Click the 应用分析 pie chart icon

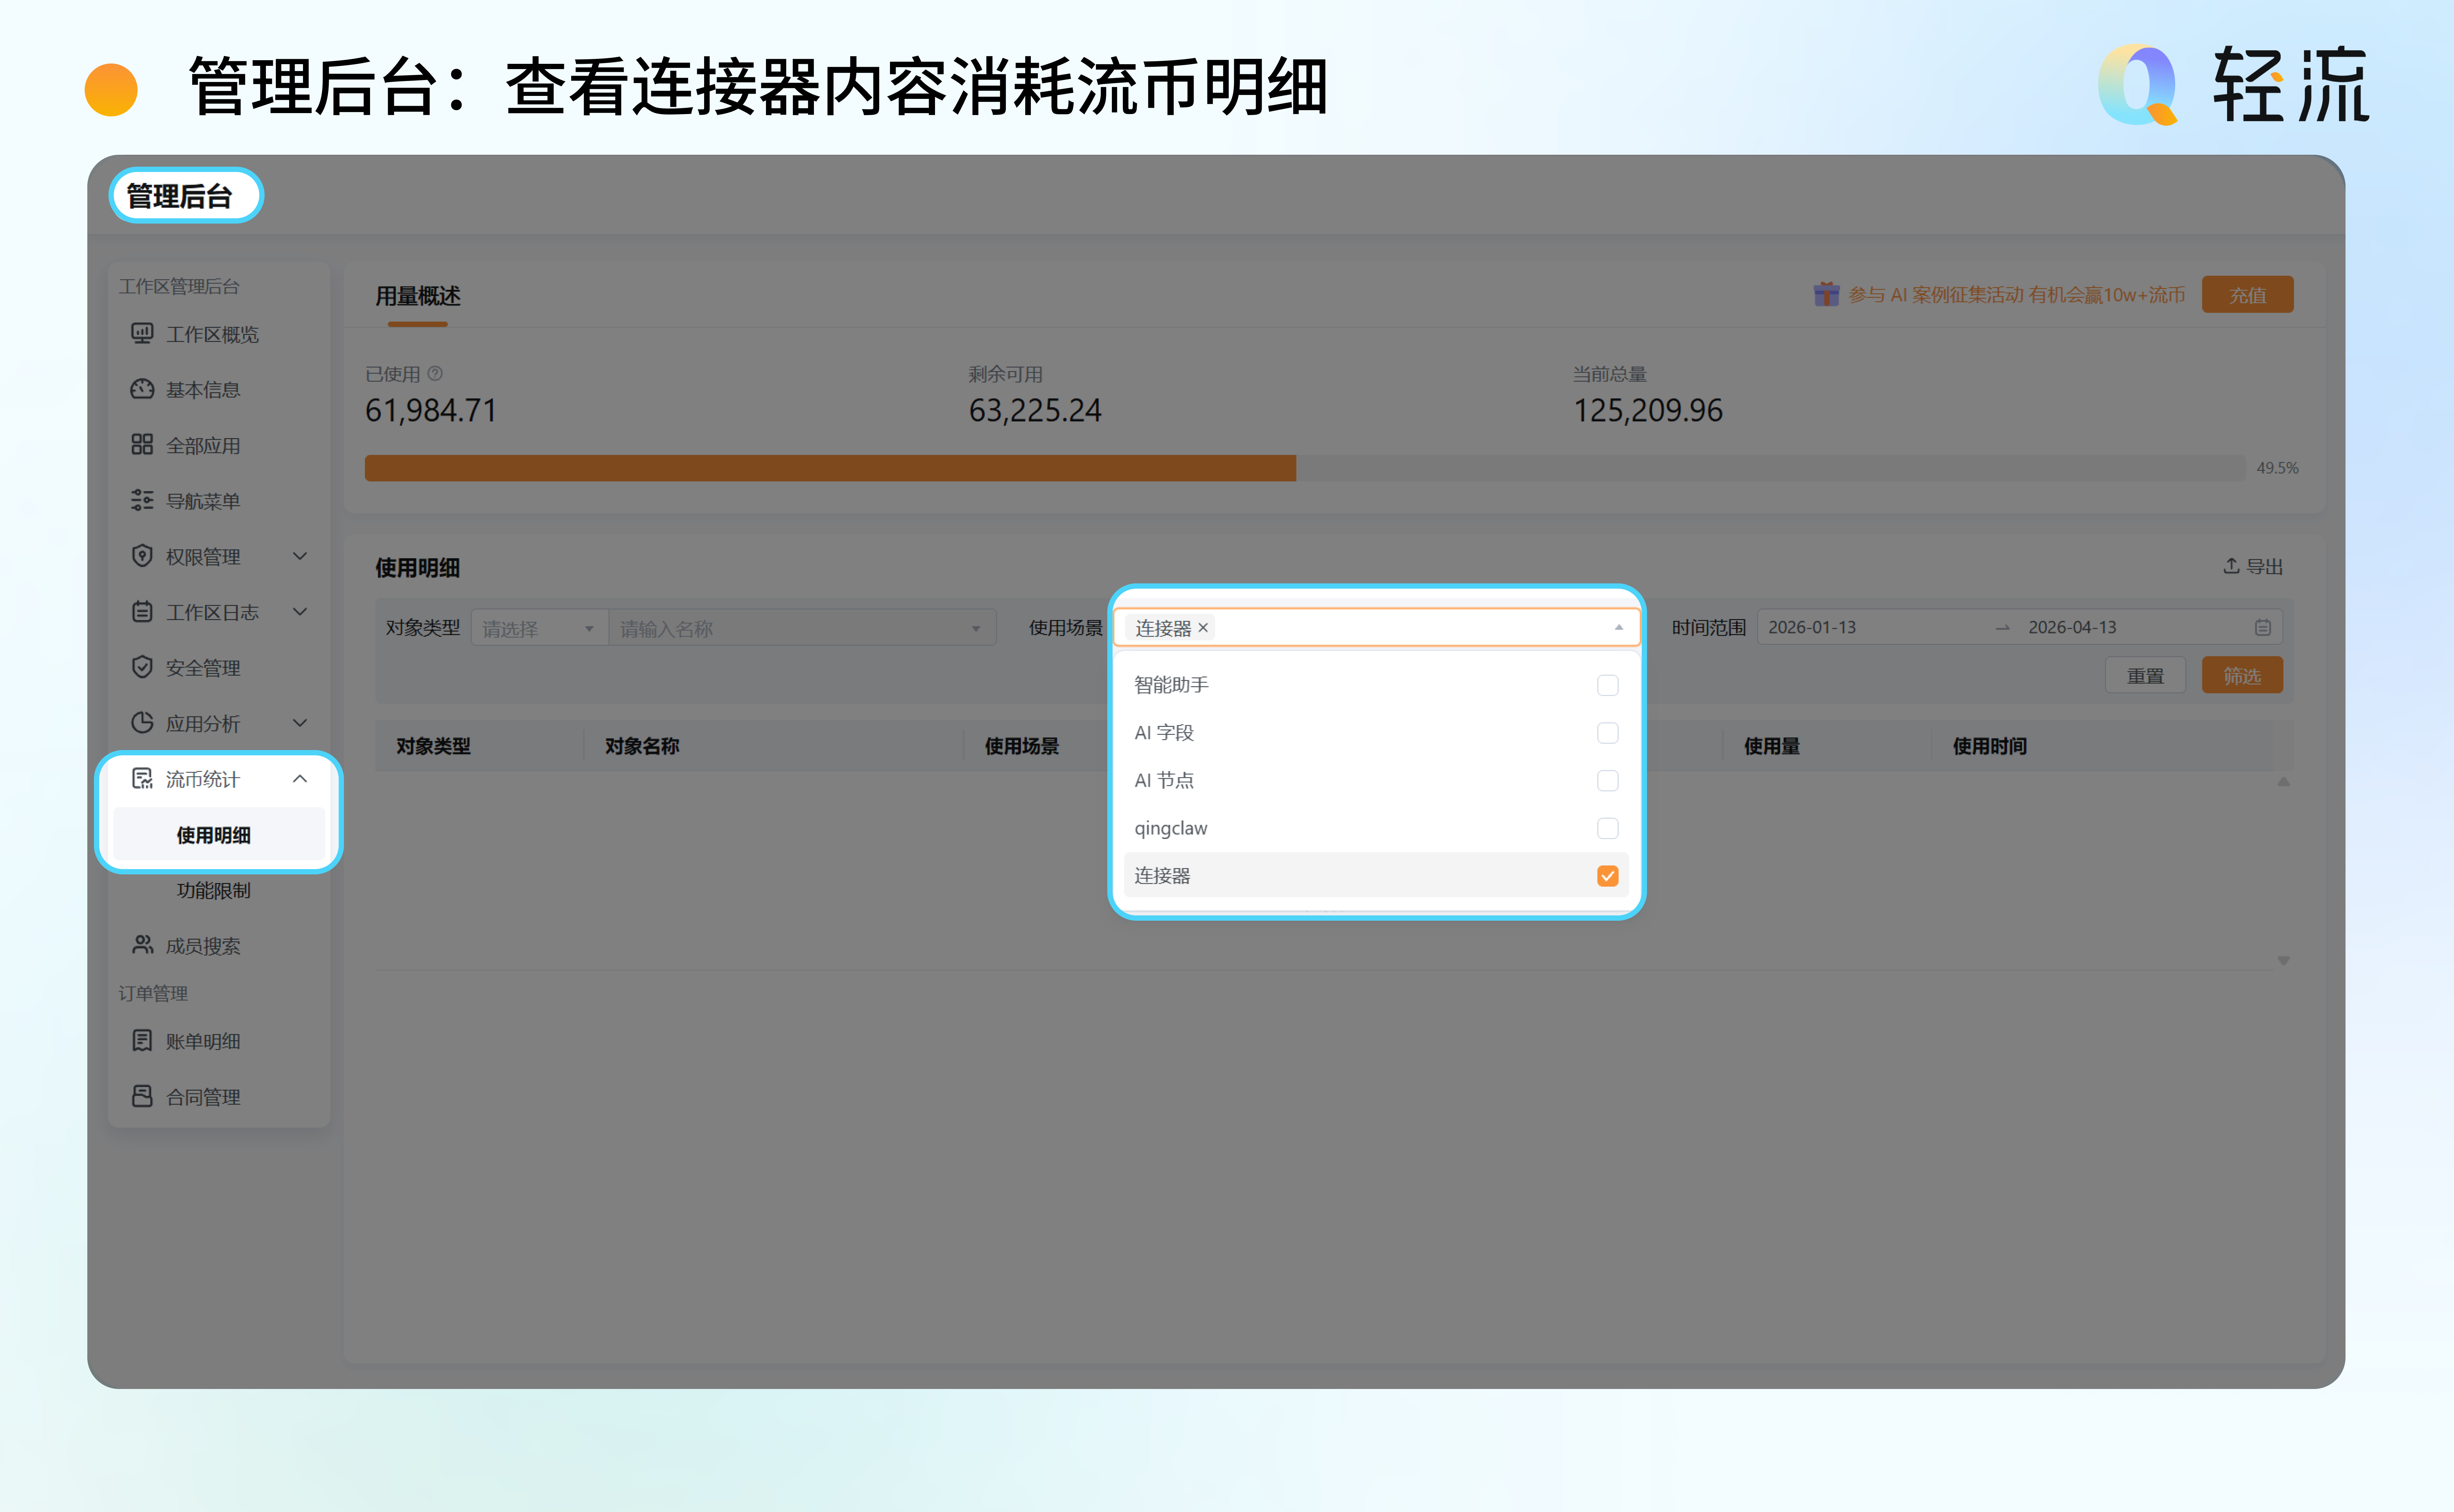(x=142, y=722)
